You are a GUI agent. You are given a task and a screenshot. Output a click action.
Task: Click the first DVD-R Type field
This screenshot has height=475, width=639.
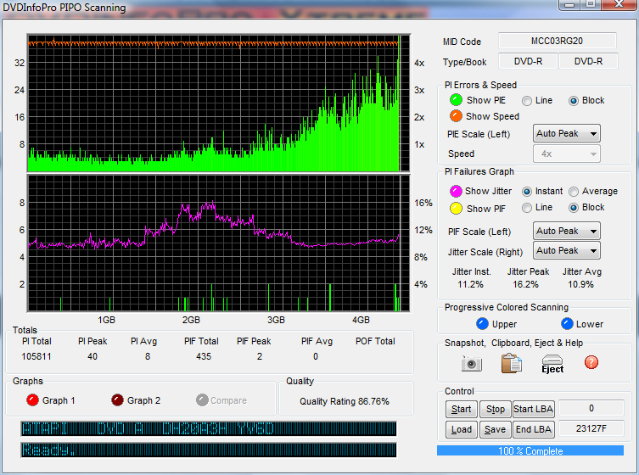(x=528, y=61)
